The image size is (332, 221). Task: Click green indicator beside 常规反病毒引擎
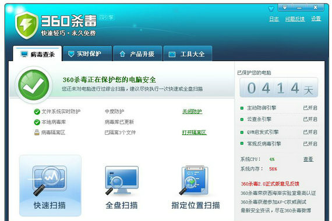(242, 144)
